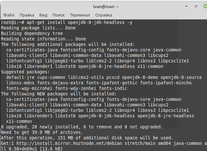The height and width of the screenshot is (151, 207).
Task: Click openjdk-8-jdk-headless in the command line
Action: pos(96,22)
